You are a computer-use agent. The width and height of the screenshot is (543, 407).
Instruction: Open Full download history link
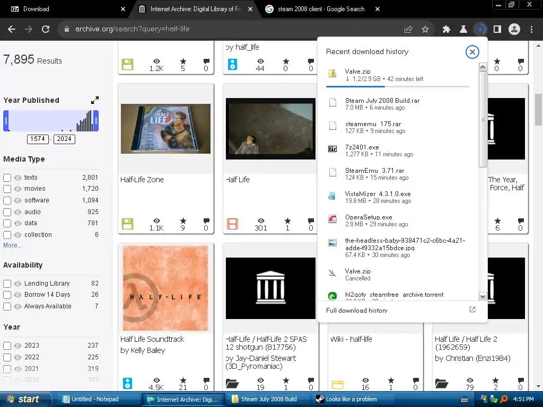click(x=357, y=311)
